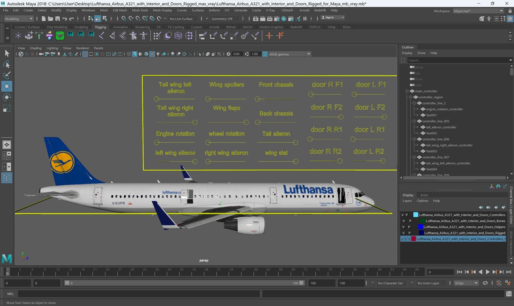Choose the Lasso select tool
Screen dimensions: 514x306
click(x=7, y=64)
